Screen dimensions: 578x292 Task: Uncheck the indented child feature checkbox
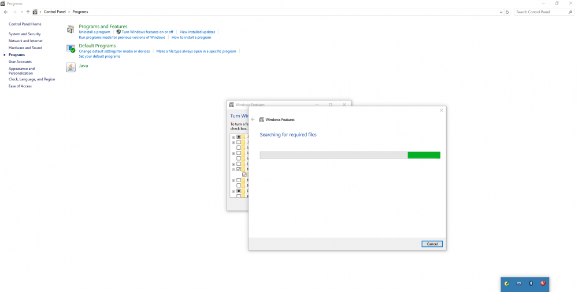click(244, 175)
